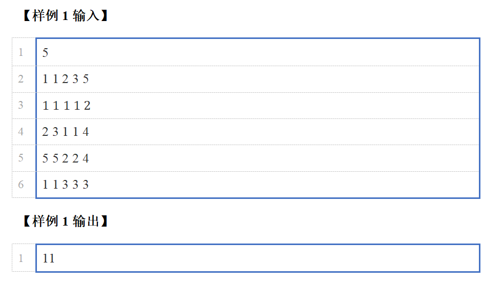The image size is (503, 283).
Task: Click the final 2 in "1 1 1 1 2"
Action: tap(87, 106)
